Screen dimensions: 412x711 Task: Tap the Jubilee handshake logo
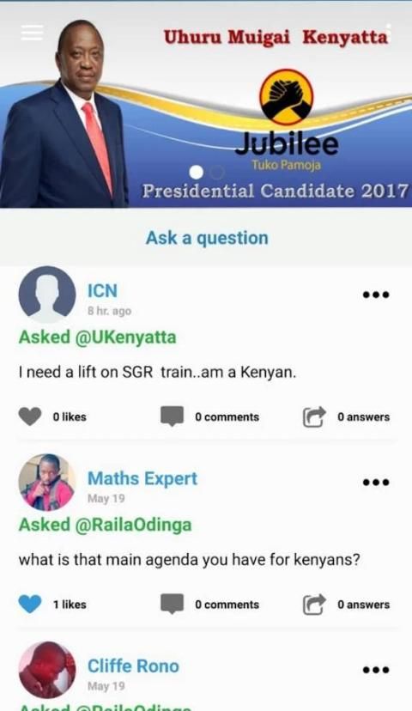click(x=287, y=97)
